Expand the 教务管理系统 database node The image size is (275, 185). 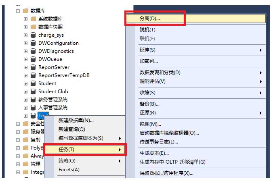pyautogui.click(x=25, y=100)
